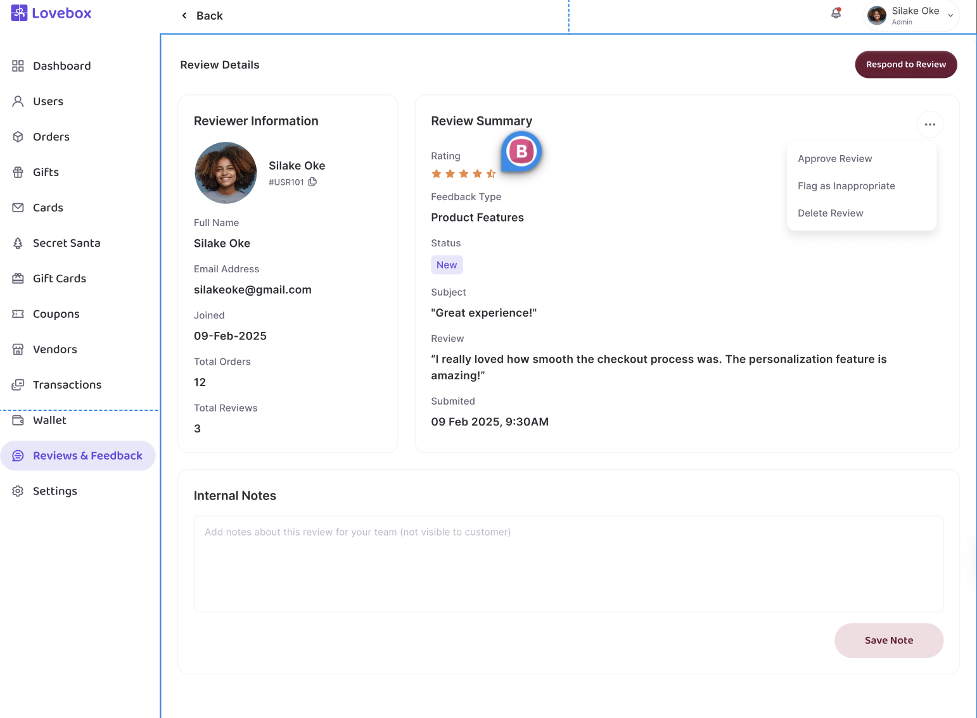Open the Dashboard from sidebar icon
The width and height of the screenshot is (977, 718).
18,66
